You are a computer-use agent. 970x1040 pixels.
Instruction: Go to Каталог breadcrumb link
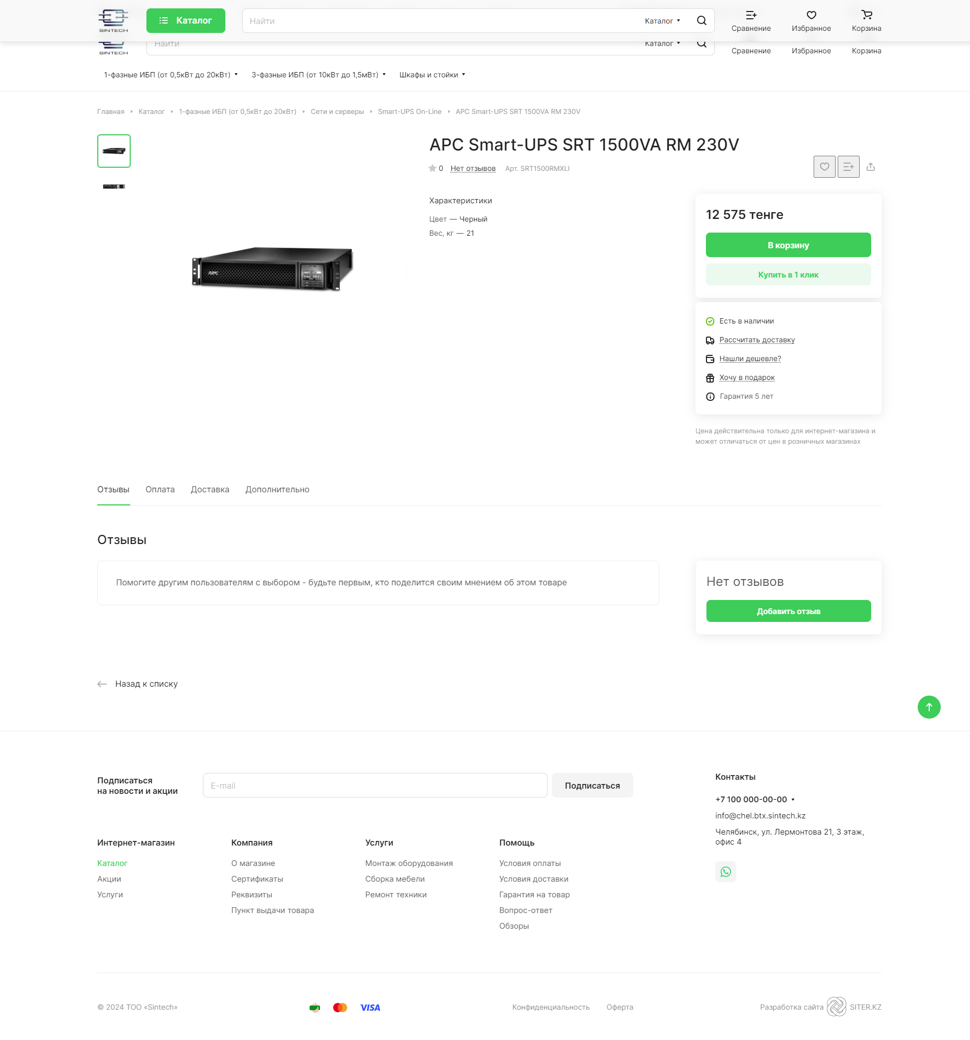[151, 111]
